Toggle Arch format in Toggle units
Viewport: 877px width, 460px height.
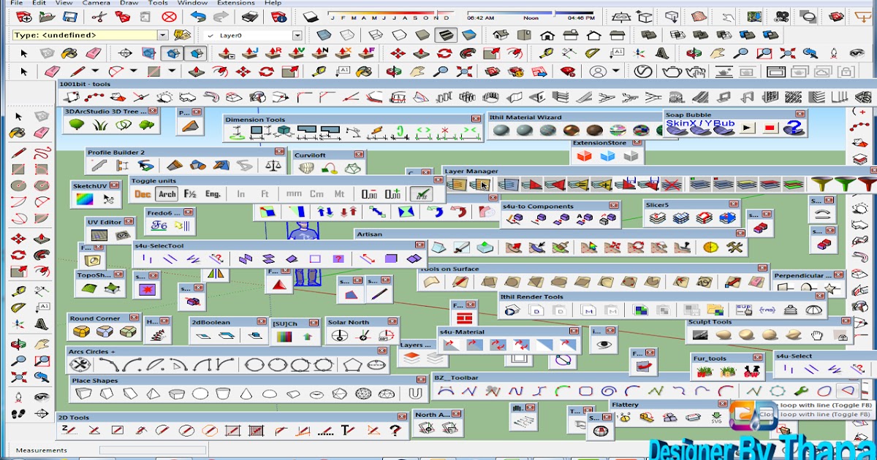click(167, 194)
